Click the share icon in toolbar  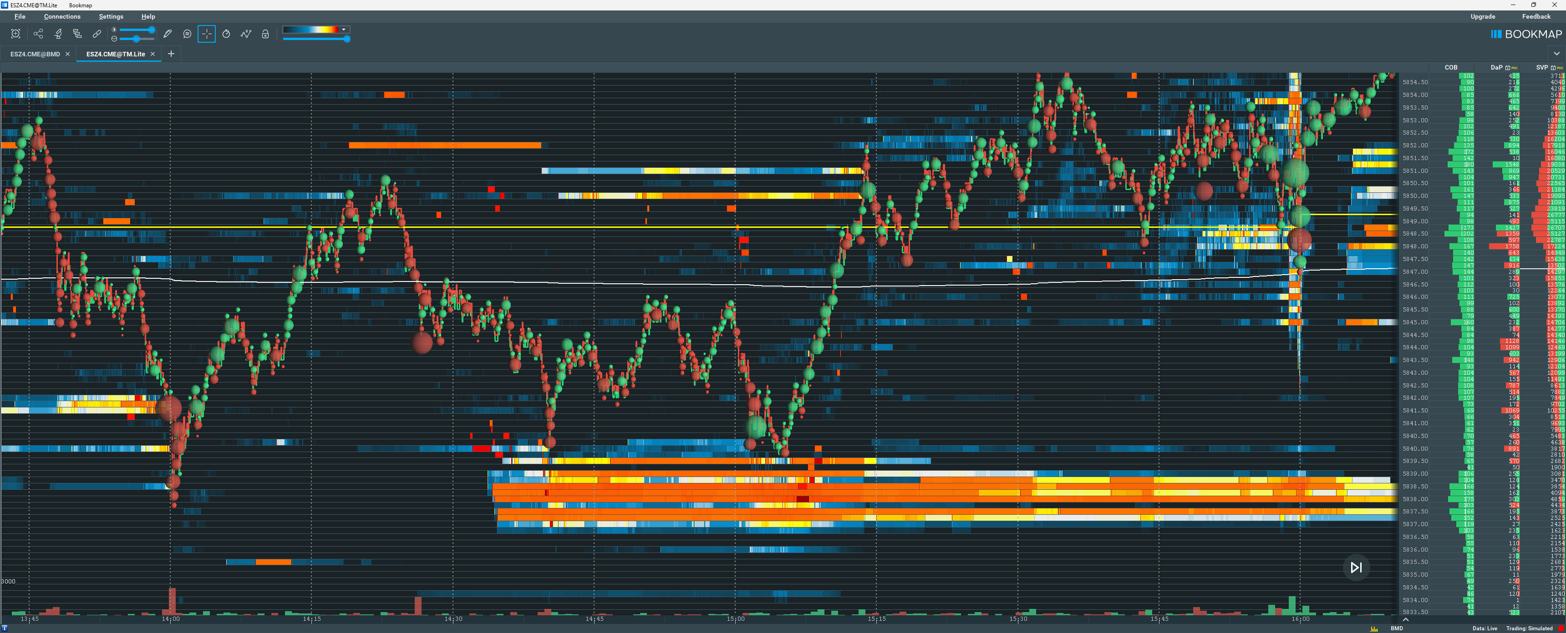tap(38, 34)
